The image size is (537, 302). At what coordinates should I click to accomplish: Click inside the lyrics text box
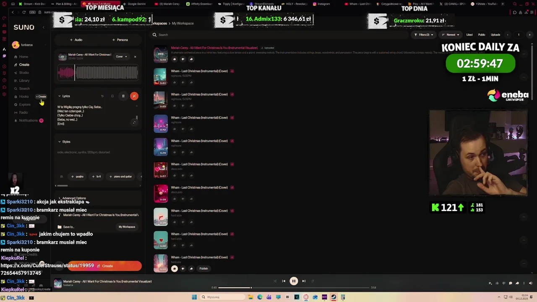[94, 115]
